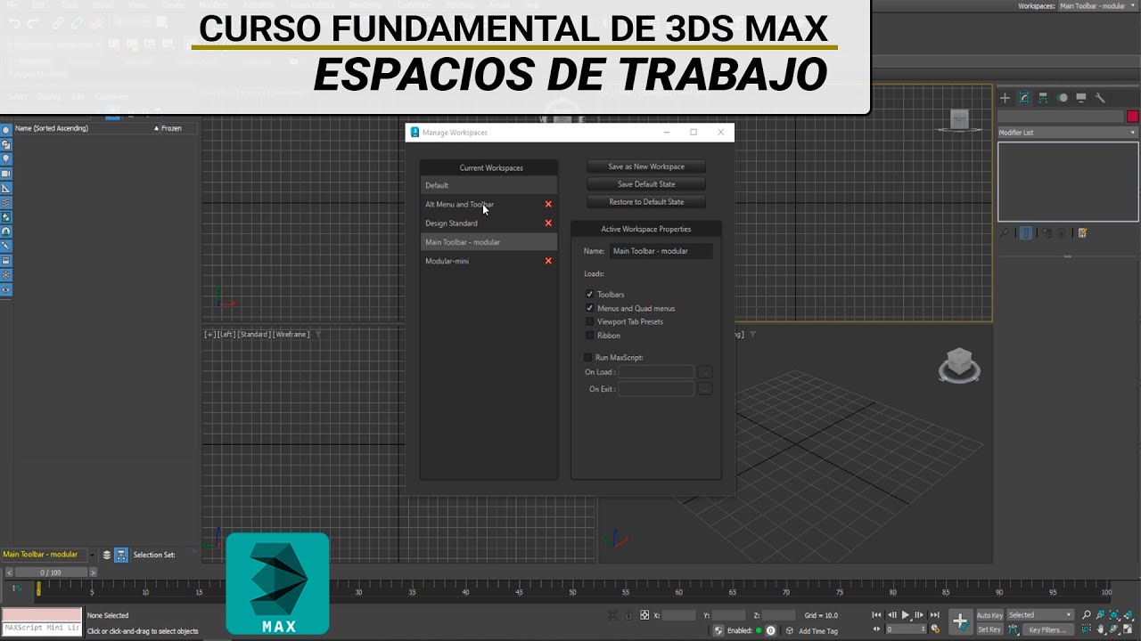Select the Modular-mini workspace
The width and height of the screenshot is (1141, 641).
[489, 261]
